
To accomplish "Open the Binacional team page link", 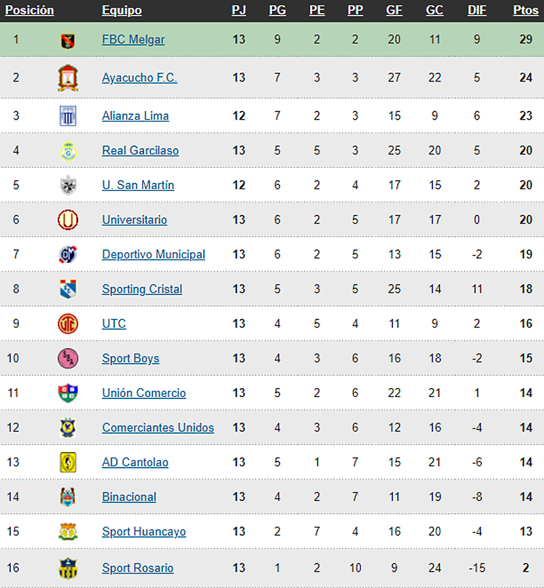I will pyautogui.click(x=129, y=497).
